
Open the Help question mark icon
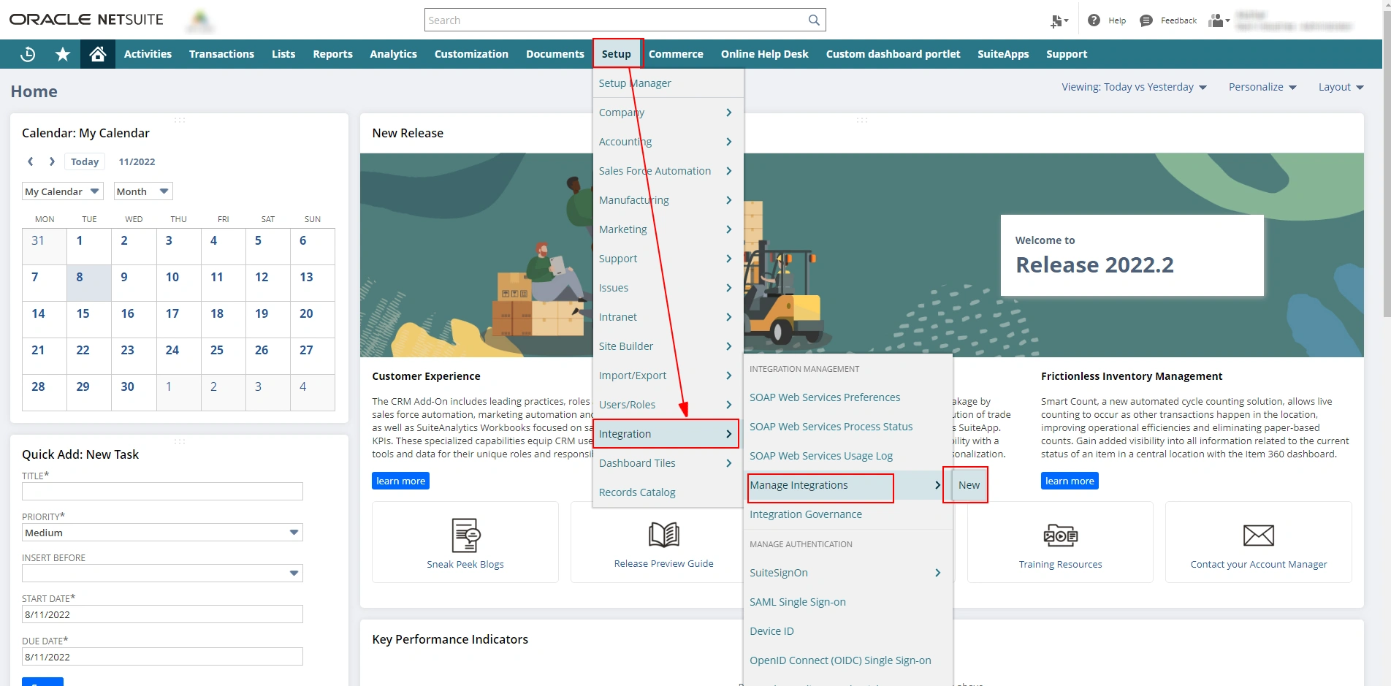point(1094,20)
